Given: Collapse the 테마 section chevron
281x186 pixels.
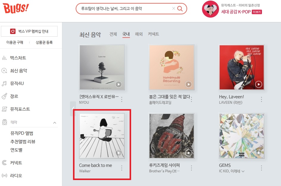Looking at the screenshot, I should [x=55, y=123].
